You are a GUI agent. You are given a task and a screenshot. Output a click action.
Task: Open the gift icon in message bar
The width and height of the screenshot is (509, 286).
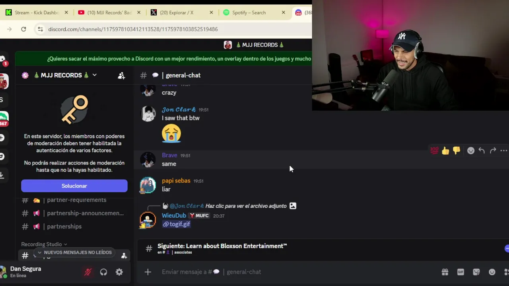(x=445, y=272)
